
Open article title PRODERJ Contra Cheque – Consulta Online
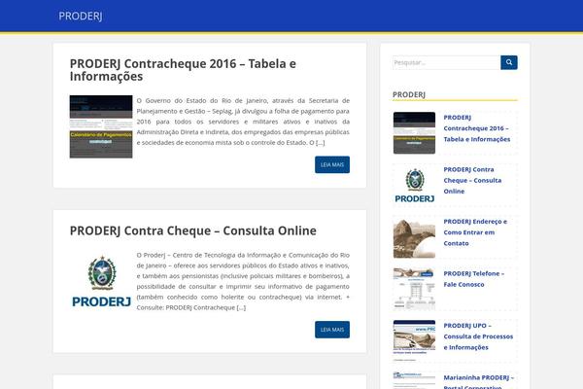click(x=193, y=230)
